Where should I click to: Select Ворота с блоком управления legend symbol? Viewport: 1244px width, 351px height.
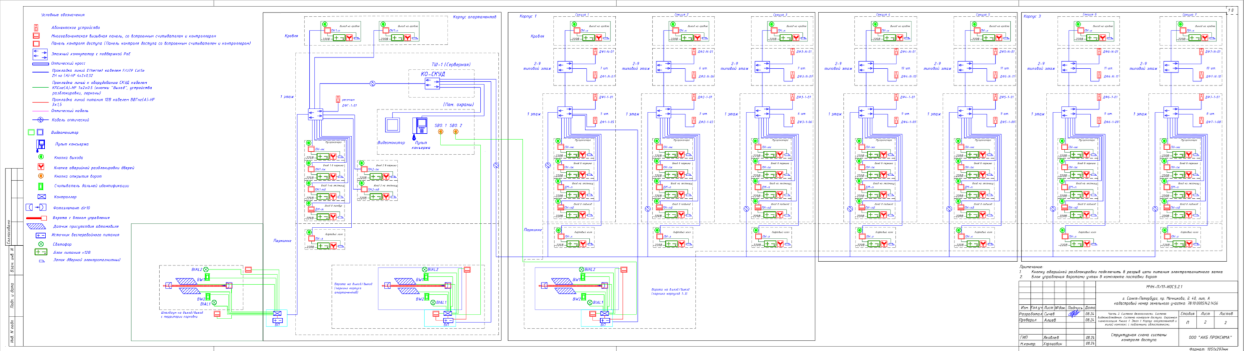(38, 218)
